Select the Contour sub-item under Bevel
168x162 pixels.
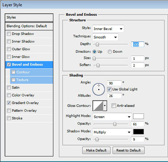coord(31,72)
